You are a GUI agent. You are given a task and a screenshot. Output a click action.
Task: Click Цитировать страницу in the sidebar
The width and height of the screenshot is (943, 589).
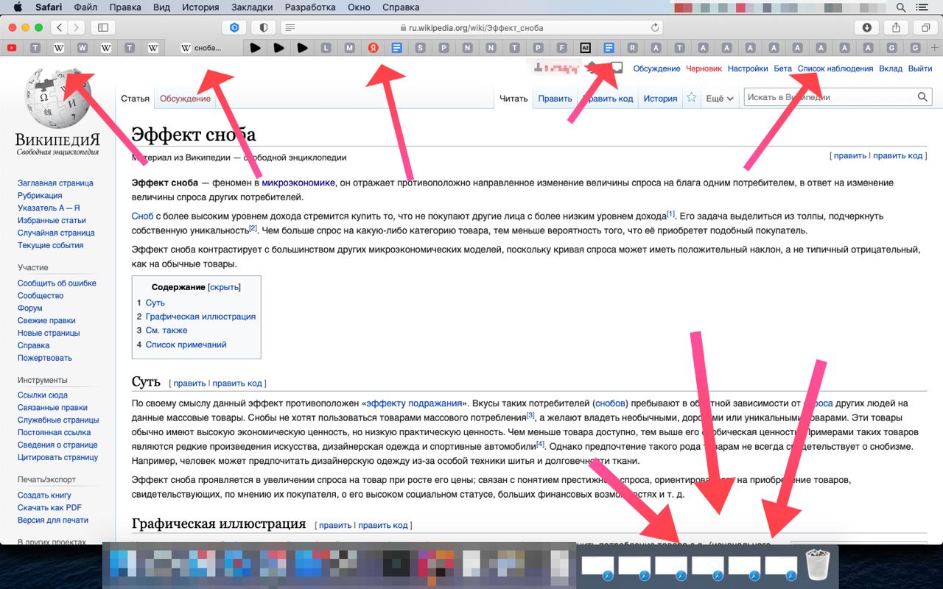pyautogui.click(x=57, y=457)
